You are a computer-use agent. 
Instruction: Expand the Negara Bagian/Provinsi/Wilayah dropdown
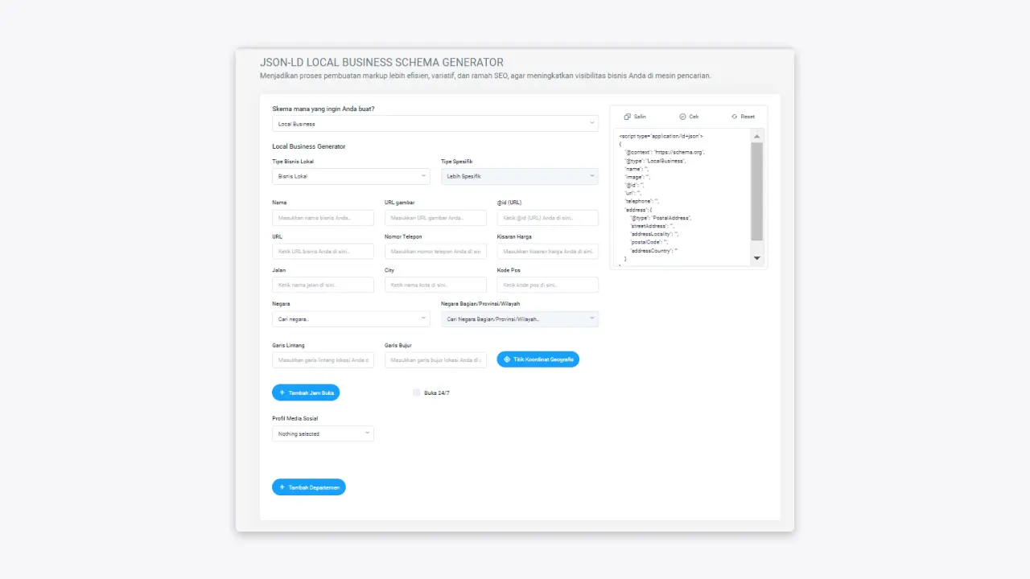pos(519,318)
